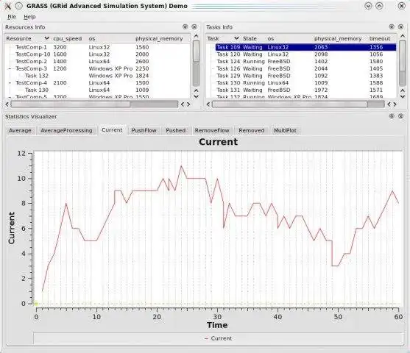Image resolution: width=410 pixels, height=353 pixels.
Task: Click right arrow of Tasks Info horizontal scrollbar
Action: tap(395, 104)
